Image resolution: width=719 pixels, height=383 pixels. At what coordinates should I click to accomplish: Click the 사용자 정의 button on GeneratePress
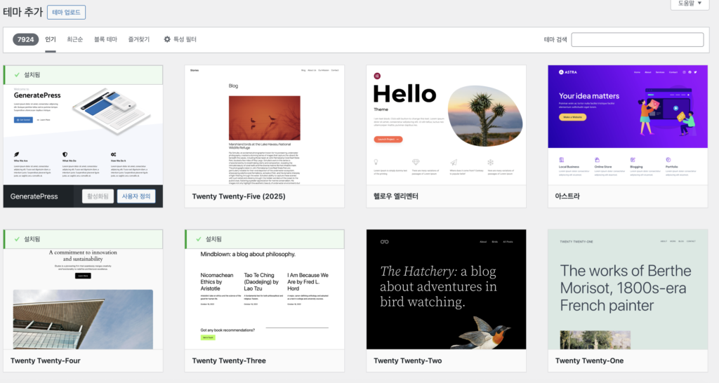(136, 196)
